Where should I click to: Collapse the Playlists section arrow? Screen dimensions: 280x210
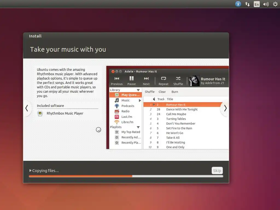pyautogui.click(x=138, y=127)
